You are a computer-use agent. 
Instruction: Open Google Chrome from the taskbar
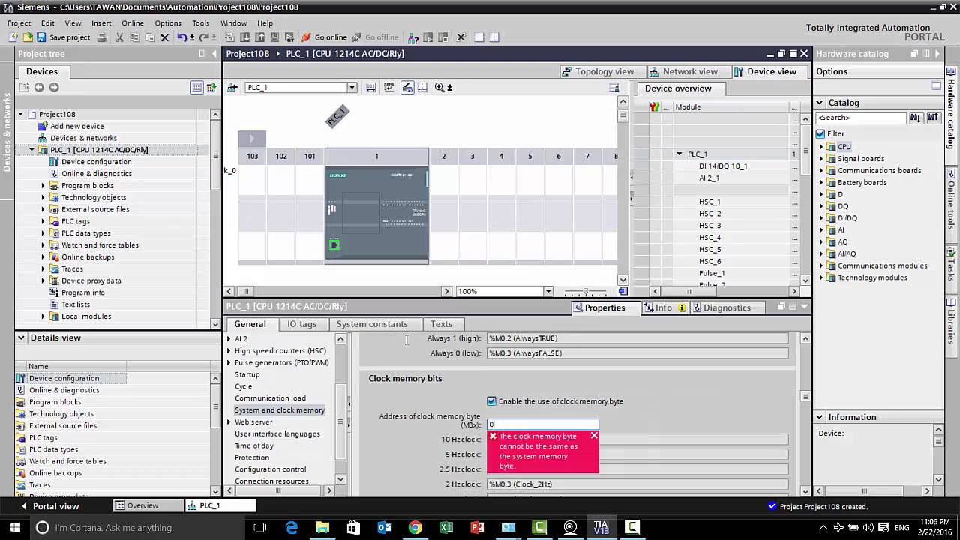click(415, 527)
